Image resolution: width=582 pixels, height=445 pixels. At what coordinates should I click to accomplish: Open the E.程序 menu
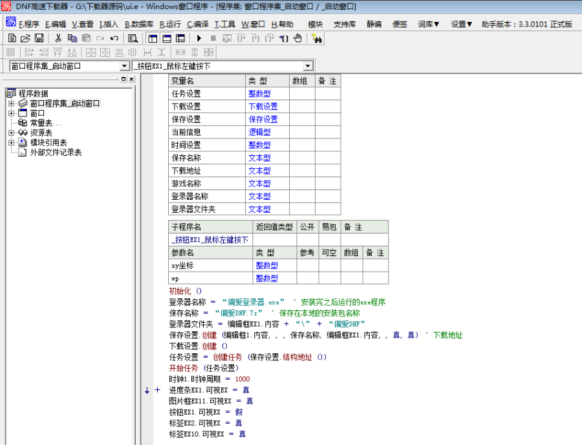pos(28,24)
